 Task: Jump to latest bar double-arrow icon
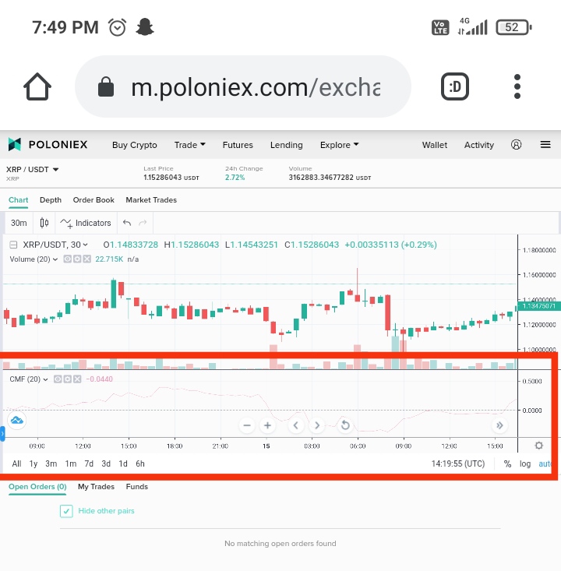[x=499, y=425]
